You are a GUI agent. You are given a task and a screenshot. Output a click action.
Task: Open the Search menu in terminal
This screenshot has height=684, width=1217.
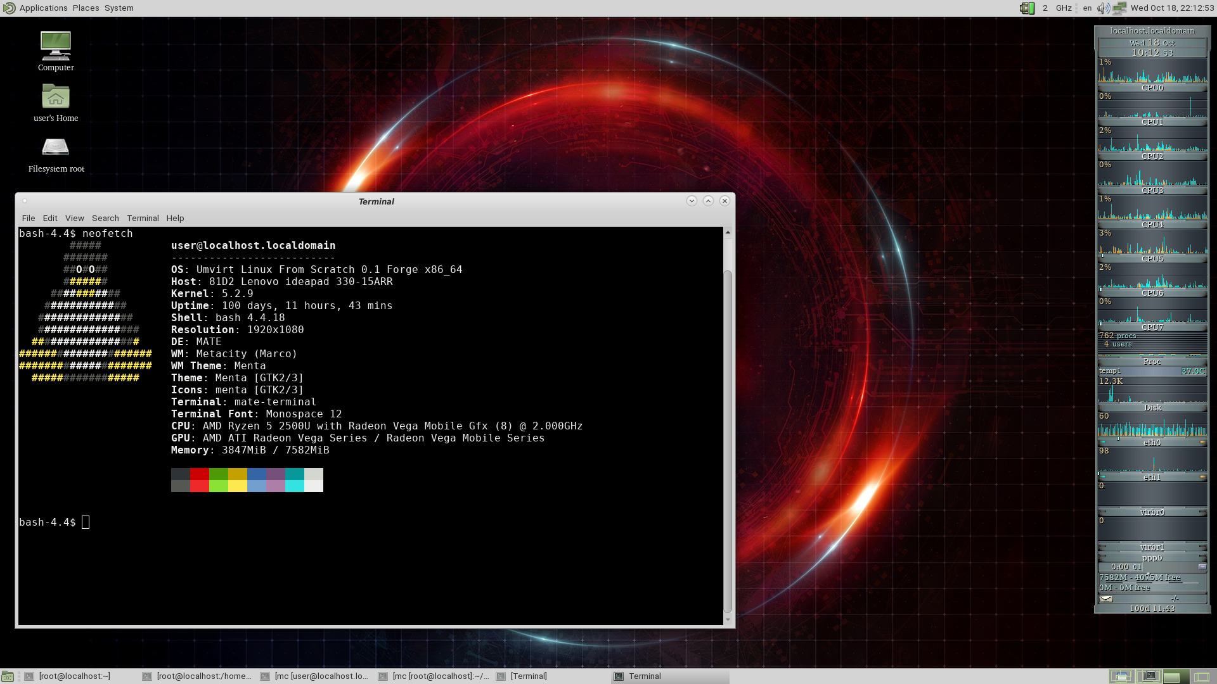105,218
